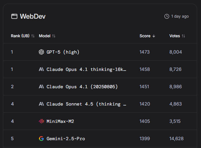The height and width of the screenshot is (148, 201).
Task: Open the GPT-5 (high) model entry
Action: (x=63, y=52)
